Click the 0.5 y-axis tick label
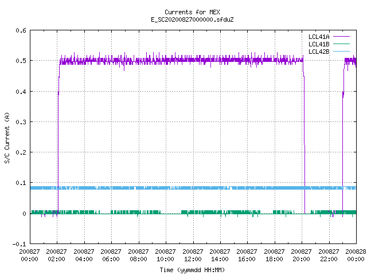 pyautogui.click(x=21, y=61)
